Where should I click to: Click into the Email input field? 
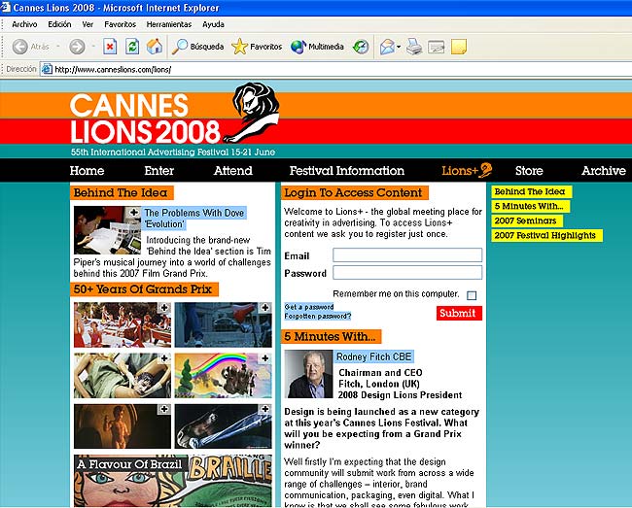tap(407, 255)
